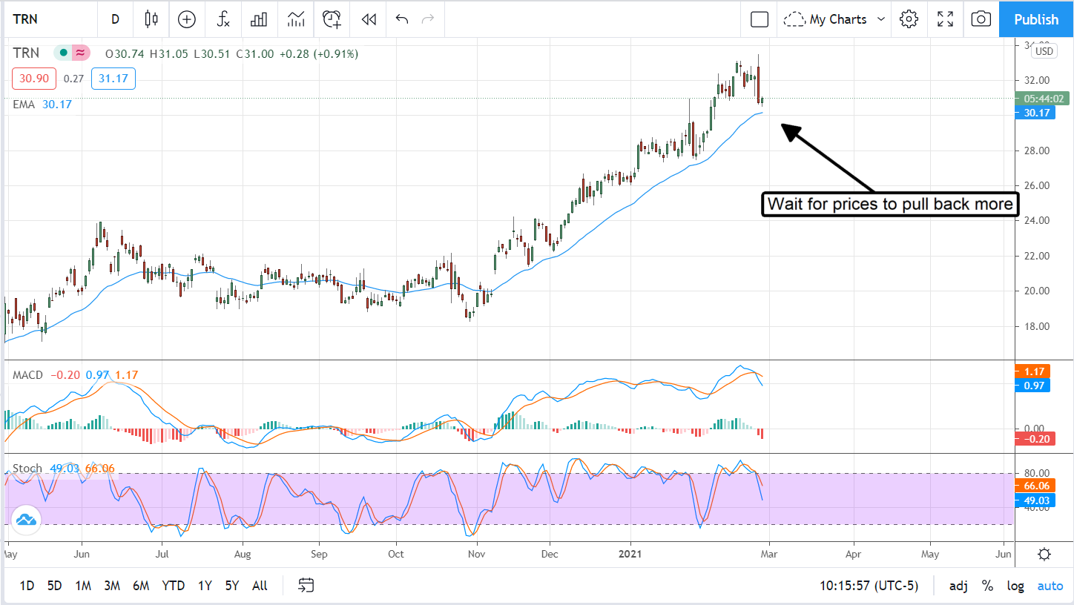The height and width of the screenshot is (605, 1074).
Task: Open the USD currency selector on the price scale
Action: click(1044, 51)
